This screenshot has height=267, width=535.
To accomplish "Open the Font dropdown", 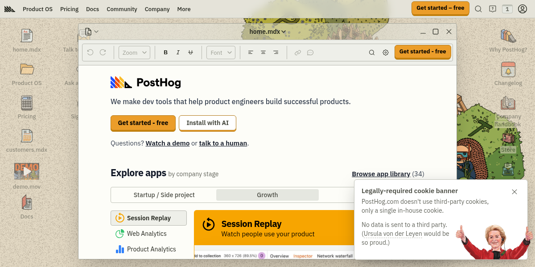I will 221,52.
